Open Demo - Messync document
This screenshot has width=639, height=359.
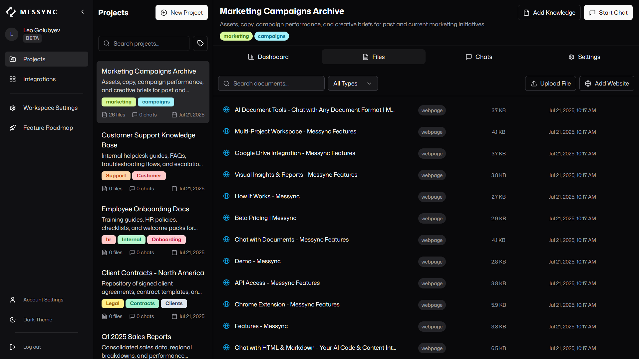[258, 261]
